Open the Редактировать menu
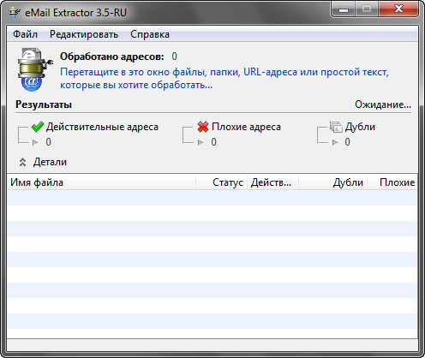This screenshot has height=358, width=425. (x=84, y=34)
